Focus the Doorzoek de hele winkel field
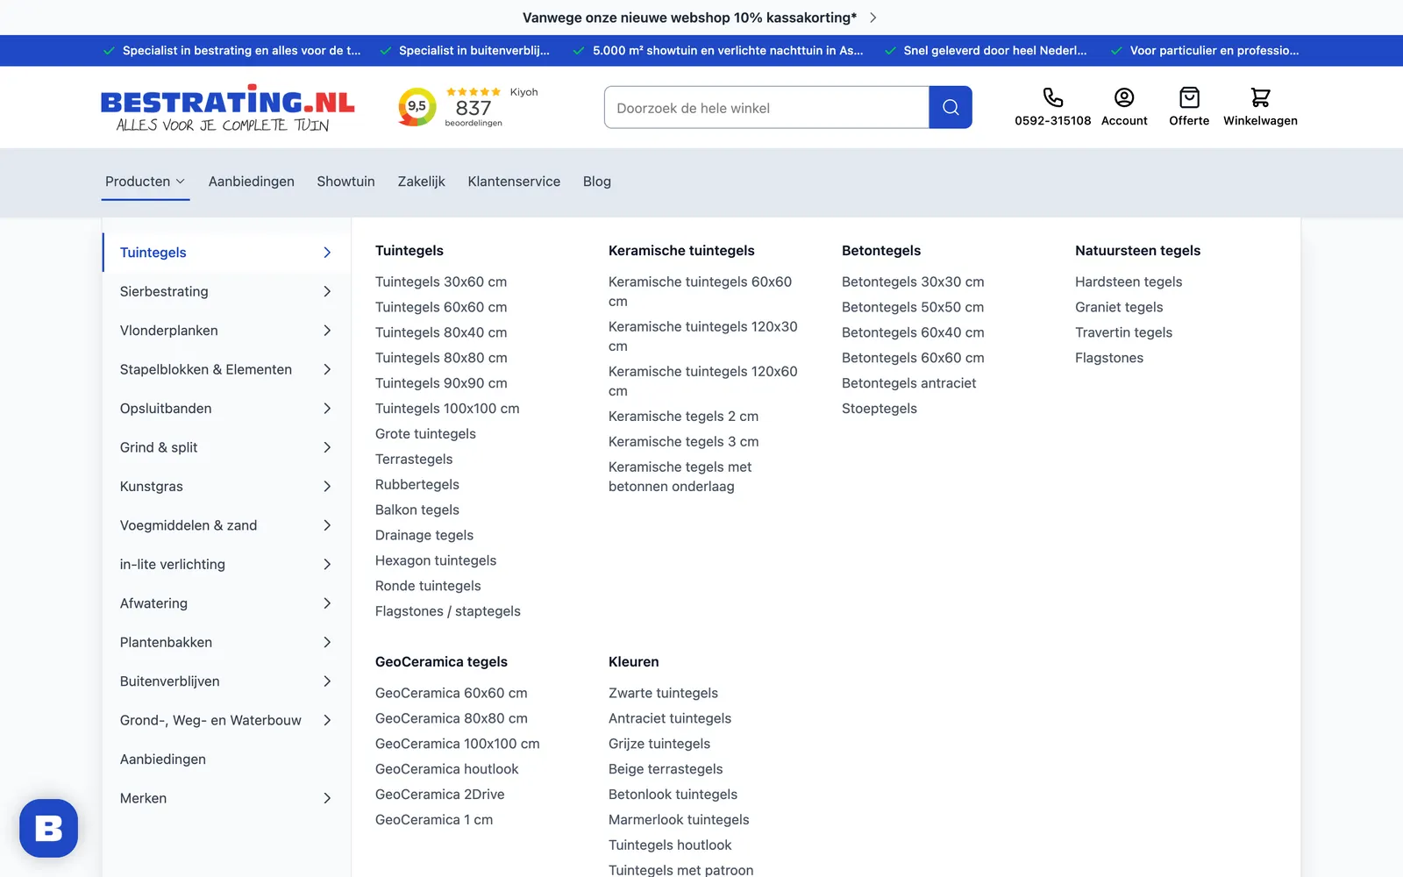 coord(766,107)
